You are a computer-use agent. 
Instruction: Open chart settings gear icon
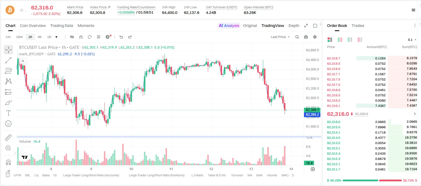(315, 37)
